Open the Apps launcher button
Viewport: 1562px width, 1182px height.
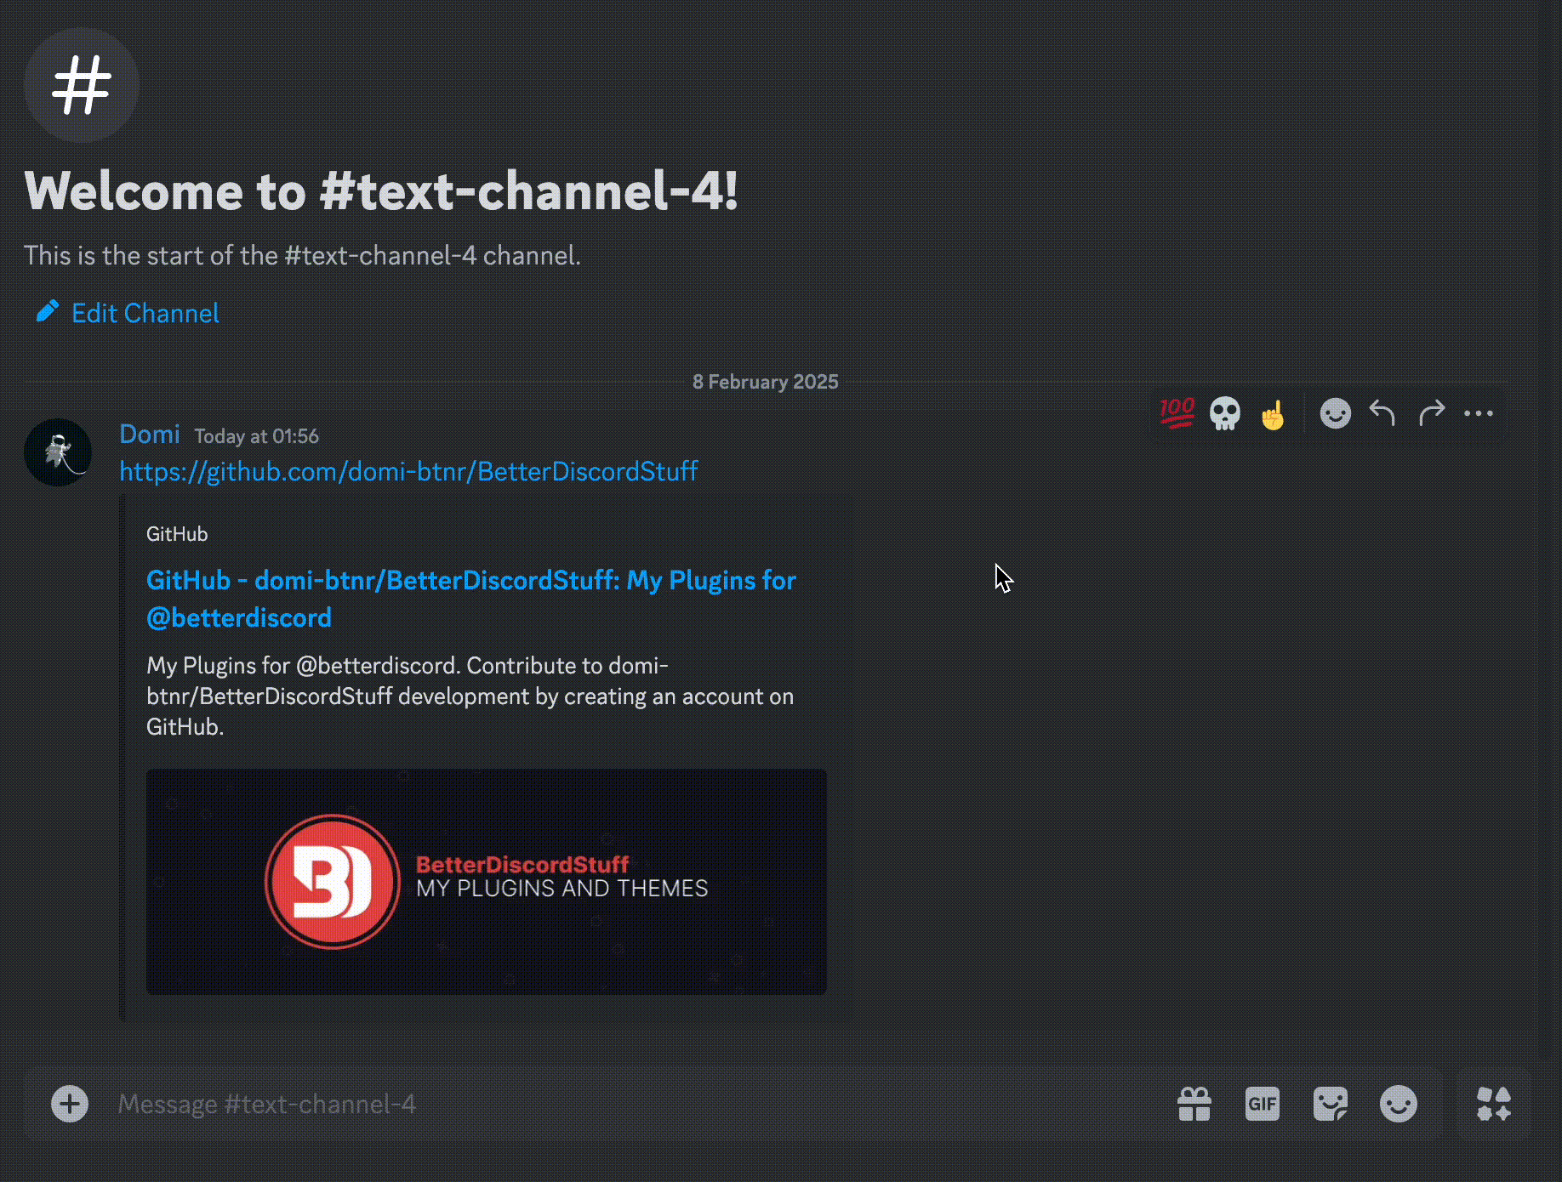[x=1494, y=1104]
